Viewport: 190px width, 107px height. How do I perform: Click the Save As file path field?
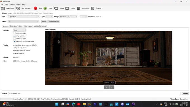click(94, 93)
